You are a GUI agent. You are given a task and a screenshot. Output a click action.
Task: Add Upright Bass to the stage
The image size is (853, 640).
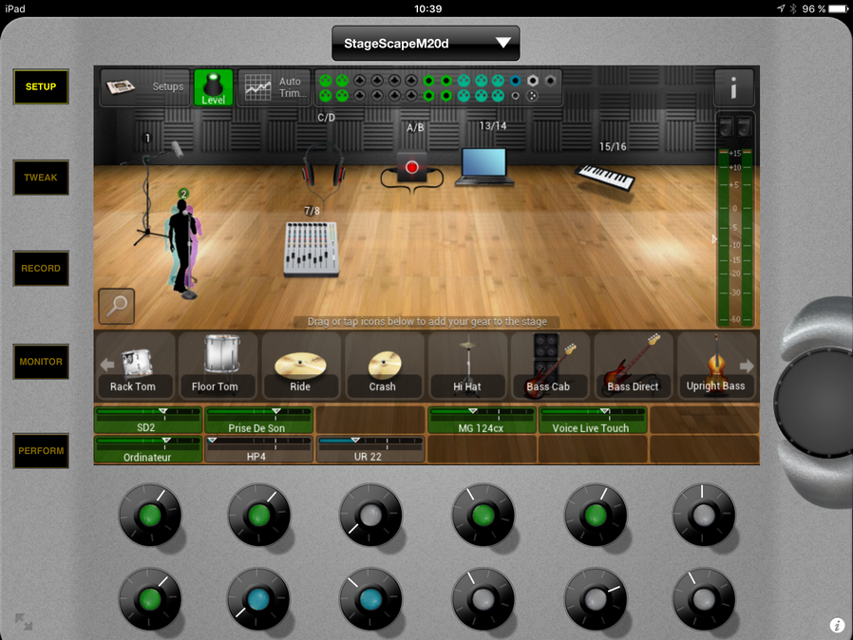tap(715, 365)
